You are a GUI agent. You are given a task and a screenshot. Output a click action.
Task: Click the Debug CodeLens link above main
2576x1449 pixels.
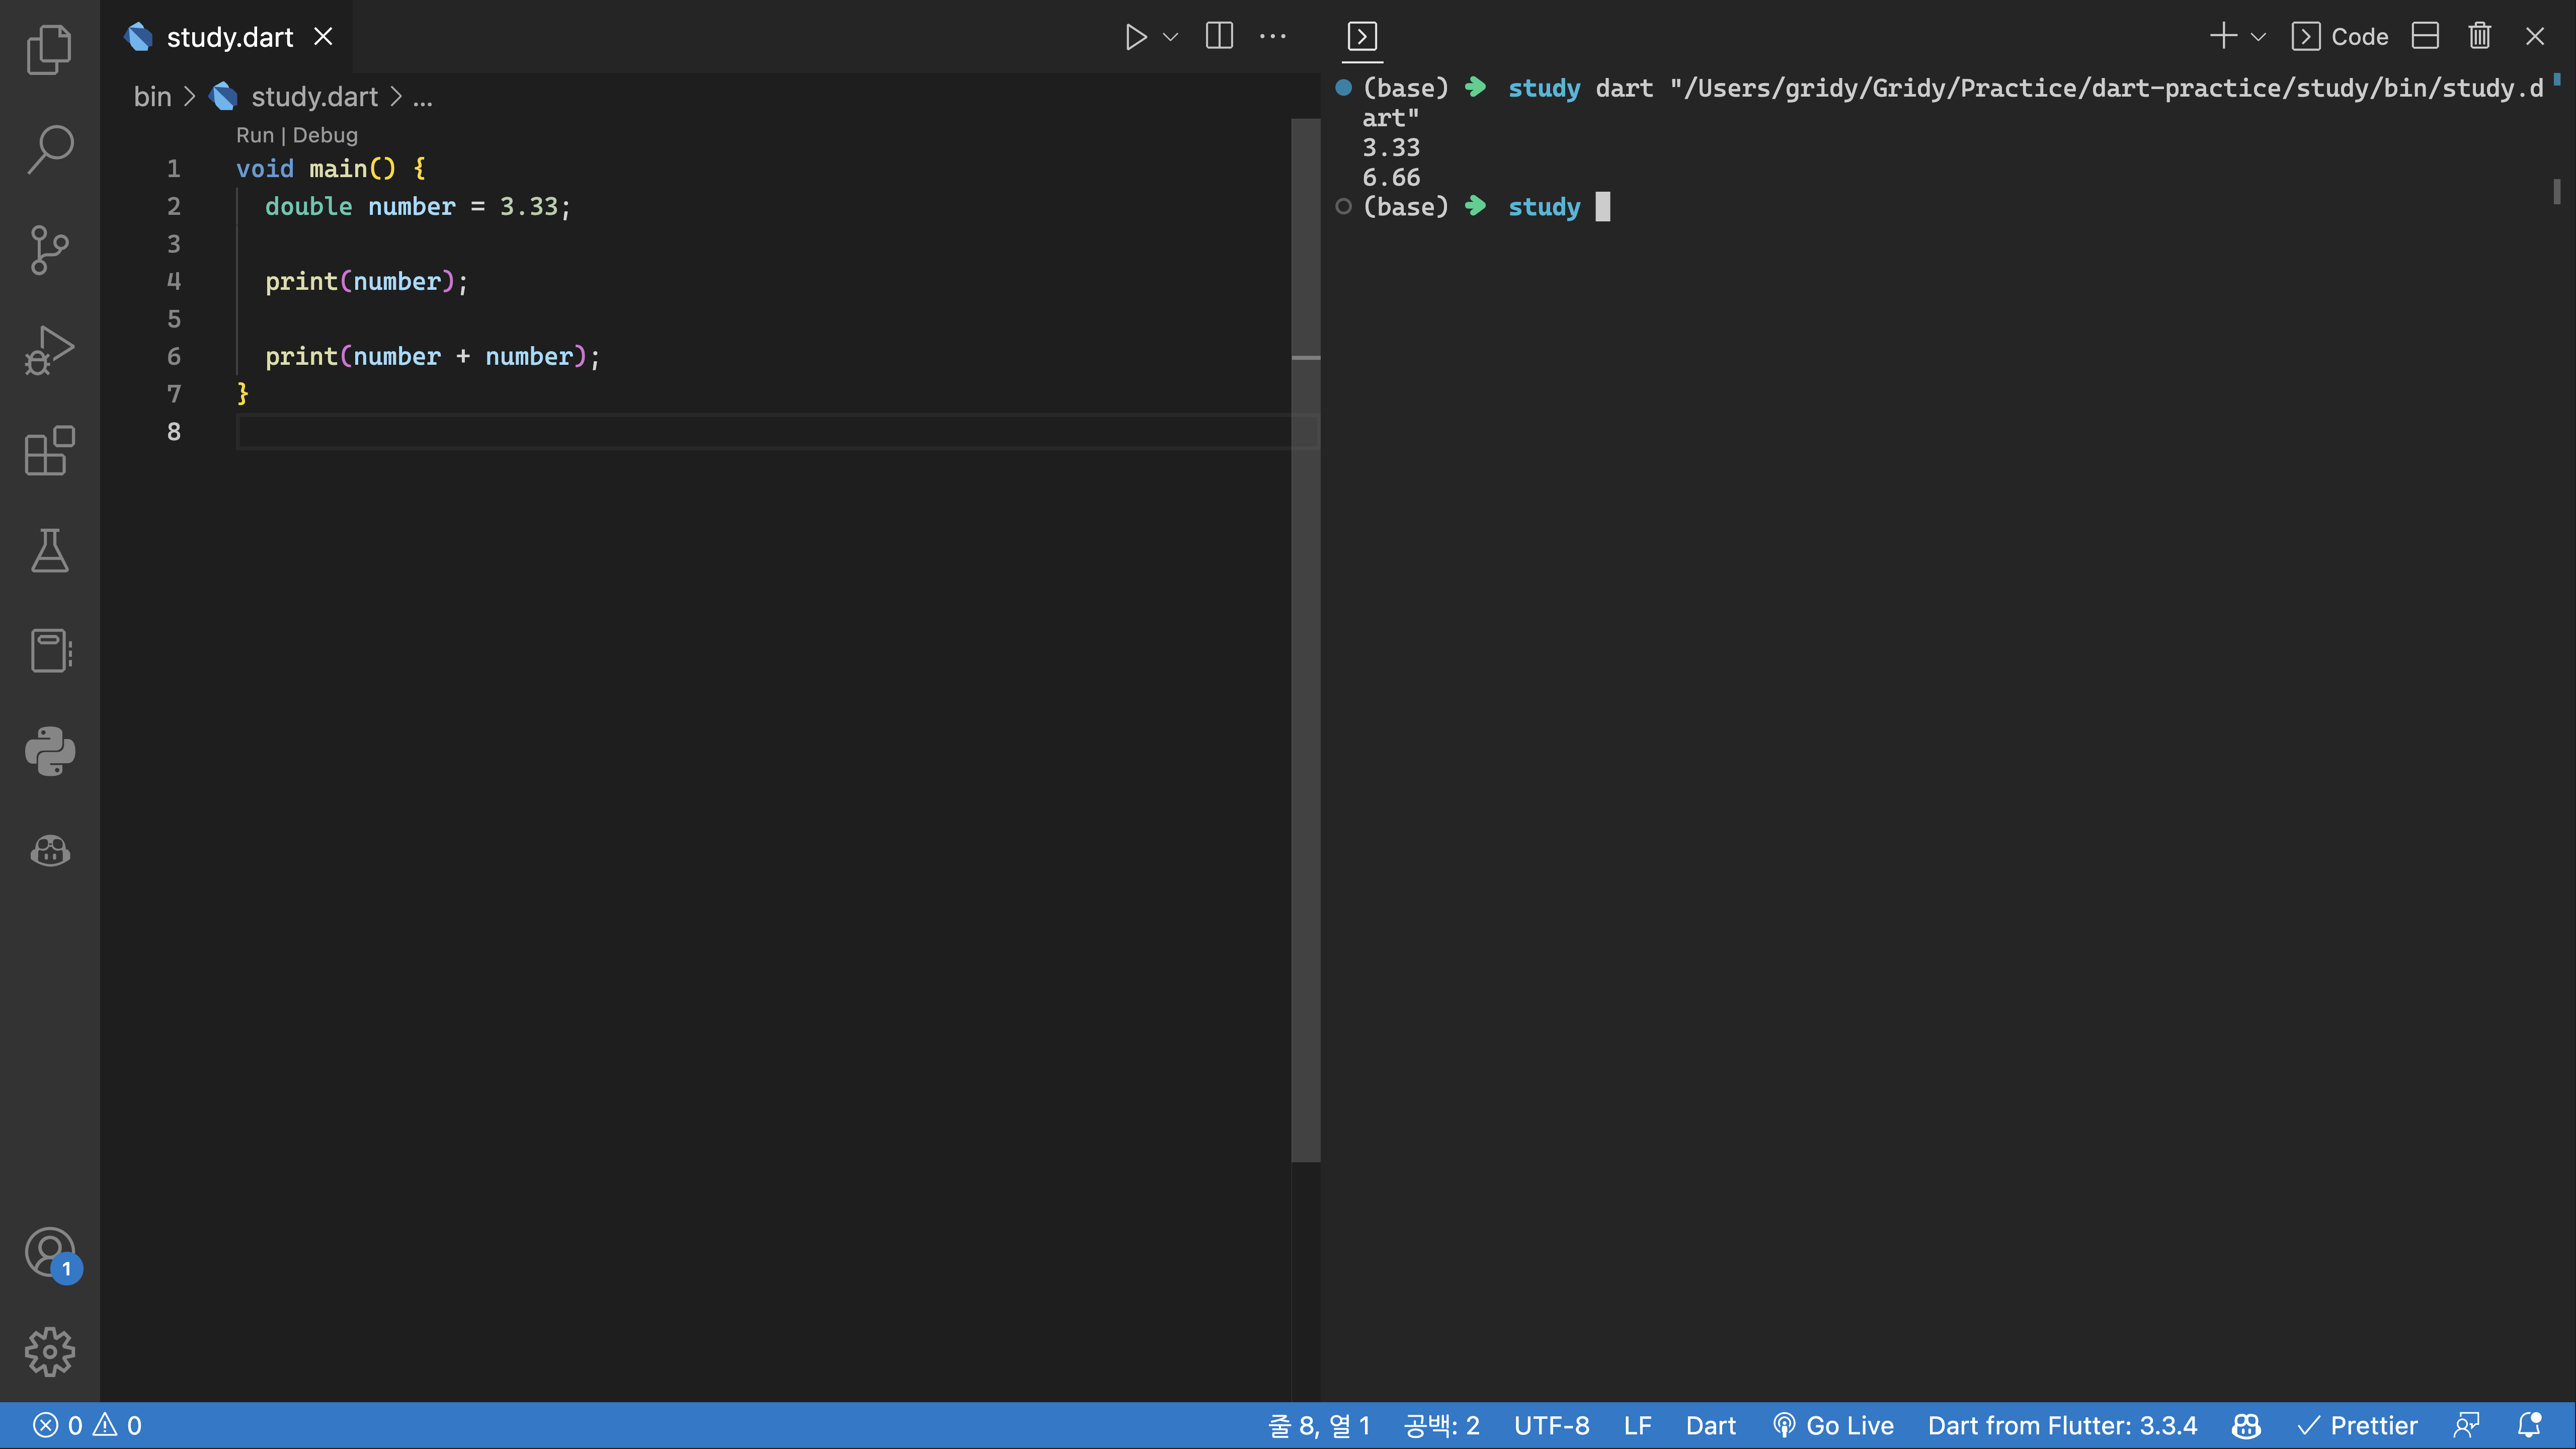coord(325,135)
